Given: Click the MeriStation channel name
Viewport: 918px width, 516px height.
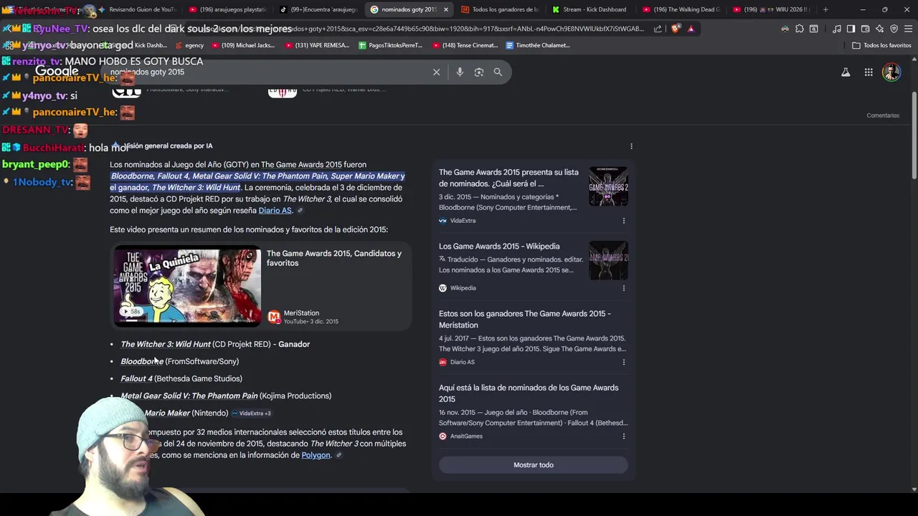Looking at the screenshot, I should tap(301, 313).
